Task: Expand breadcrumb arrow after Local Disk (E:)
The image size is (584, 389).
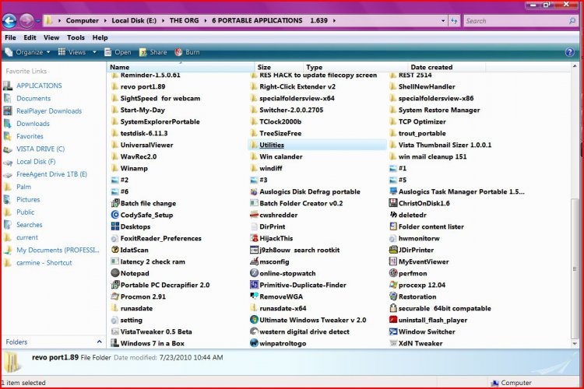Action: 164,20
